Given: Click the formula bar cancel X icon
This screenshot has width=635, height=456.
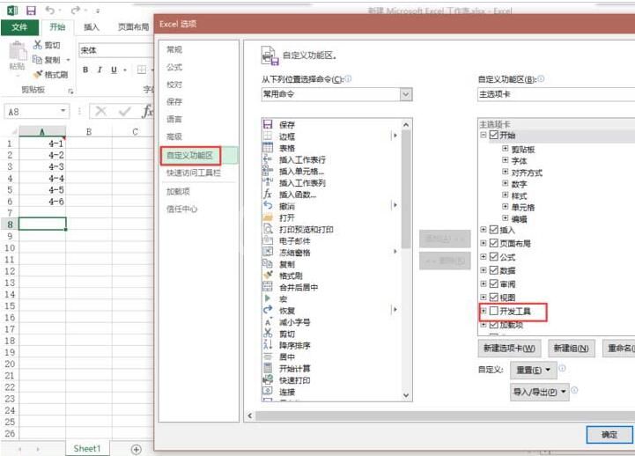Looking at the screenshot, I should click(100, 111).
